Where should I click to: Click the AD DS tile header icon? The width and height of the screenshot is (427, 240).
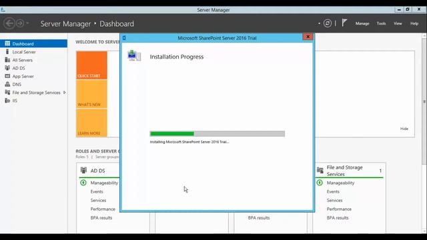coord(83,171)
